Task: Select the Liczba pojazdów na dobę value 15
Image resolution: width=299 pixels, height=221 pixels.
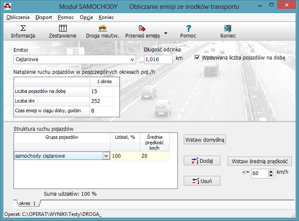Action: tap(104, 91)
